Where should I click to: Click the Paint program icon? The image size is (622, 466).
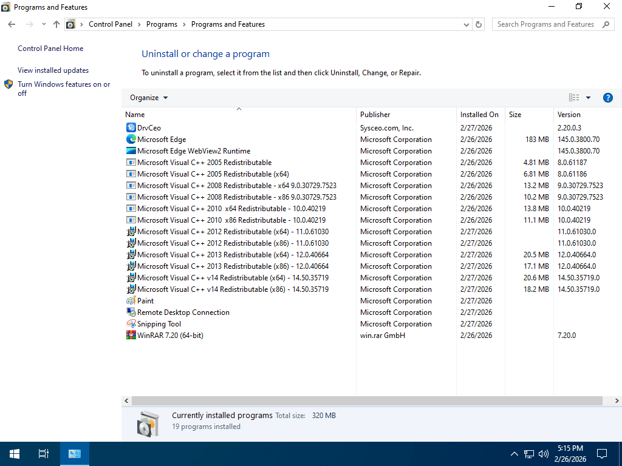[131, 301]
